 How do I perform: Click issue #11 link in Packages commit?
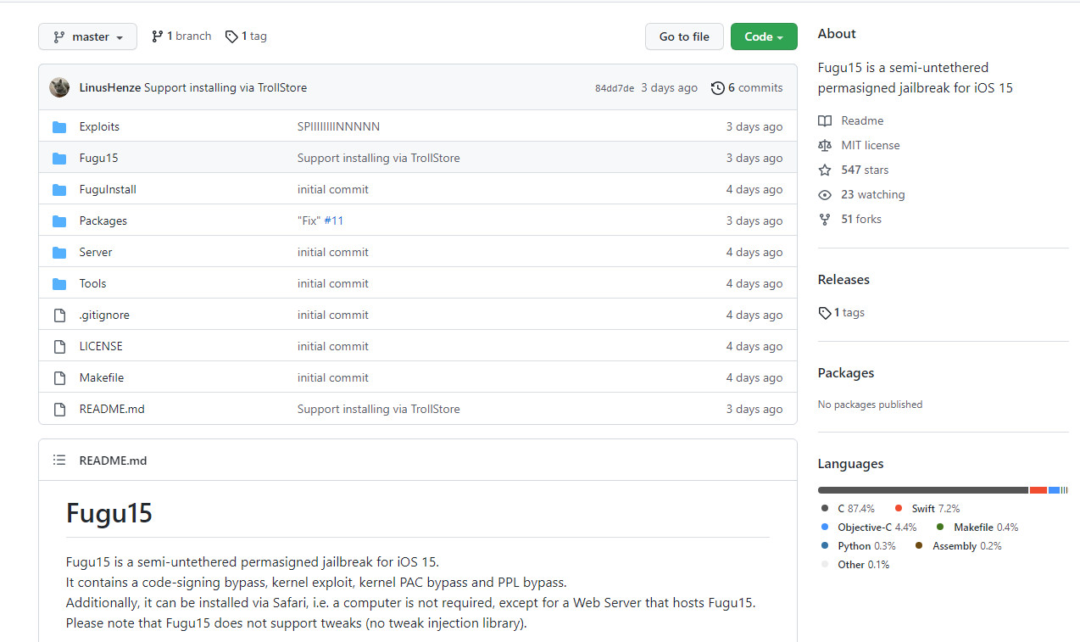334,221
